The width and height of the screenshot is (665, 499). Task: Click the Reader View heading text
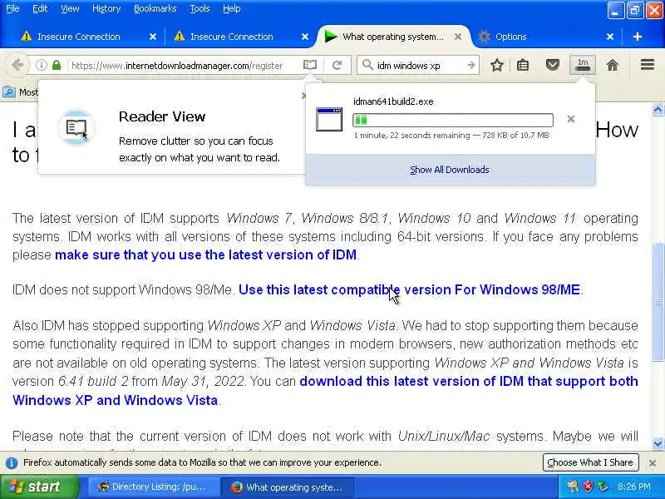pos(162,116)
